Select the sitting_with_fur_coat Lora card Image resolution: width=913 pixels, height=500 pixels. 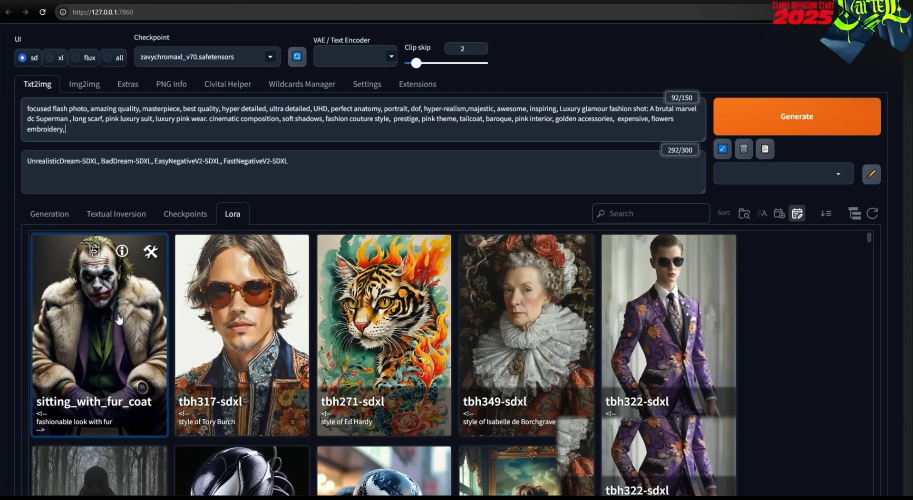[99, 335]
